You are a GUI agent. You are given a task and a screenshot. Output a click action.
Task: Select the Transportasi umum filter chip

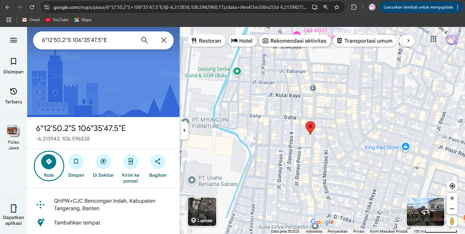[x=365, y=40]
